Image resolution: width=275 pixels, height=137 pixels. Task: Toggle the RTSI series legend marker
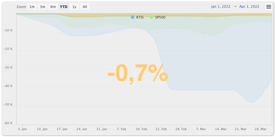tap(133, 17)
